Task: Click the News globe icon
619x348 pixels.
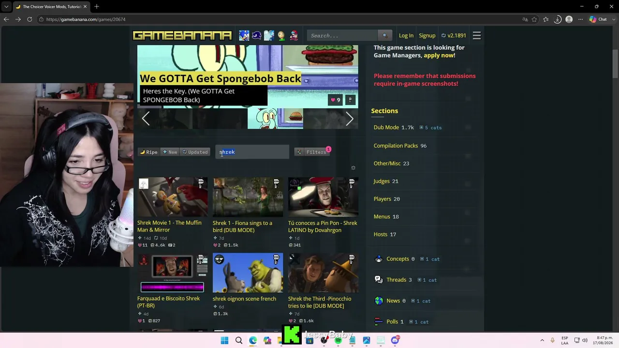Action: pyautogui.click(x=379, y=301)
